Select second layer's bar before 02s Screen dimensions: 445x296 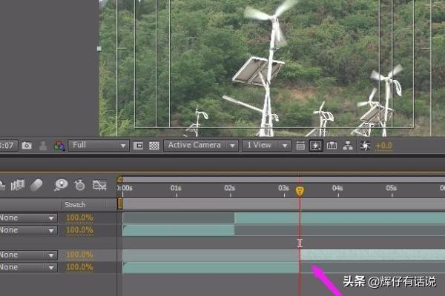coord(179,230)
